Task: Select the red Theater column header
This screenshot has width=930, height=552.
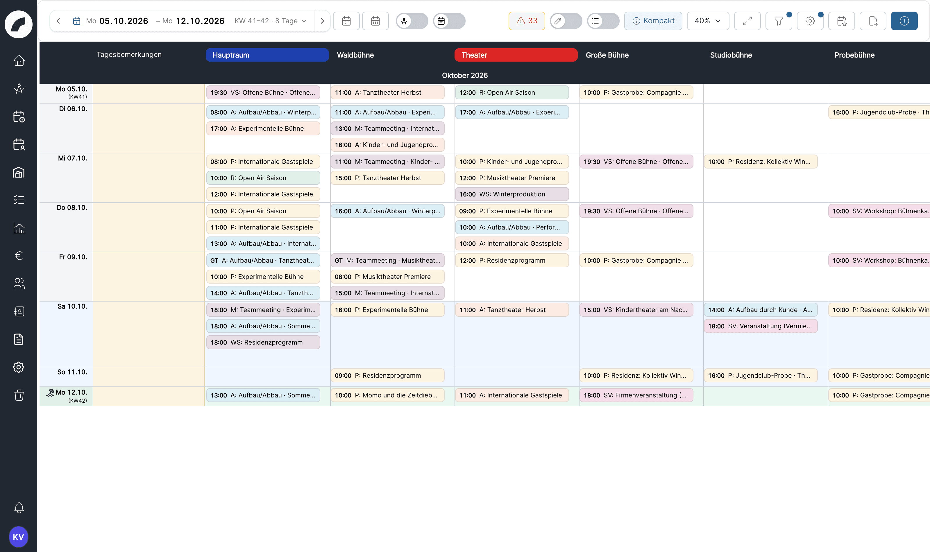Action: click(516, 55)
